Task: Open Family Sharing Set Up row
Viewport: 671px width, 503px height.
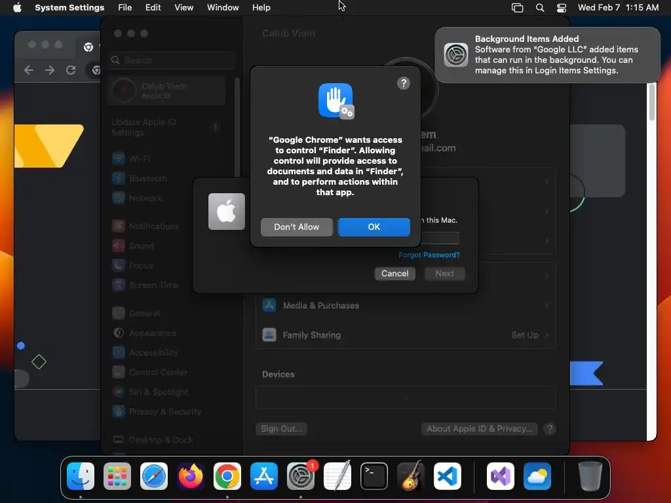Action: tap(406, 335)
